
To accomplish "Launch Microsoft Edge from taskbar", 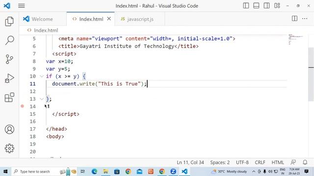I will (94, 172).
